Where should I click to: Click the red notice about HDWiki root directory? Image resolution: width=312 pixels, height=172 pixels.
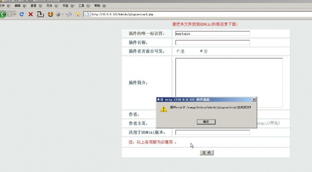click(x=205, y=24)
